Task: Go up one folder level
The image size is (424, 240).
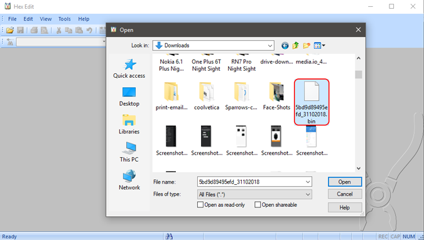Action: click(296, 46)
